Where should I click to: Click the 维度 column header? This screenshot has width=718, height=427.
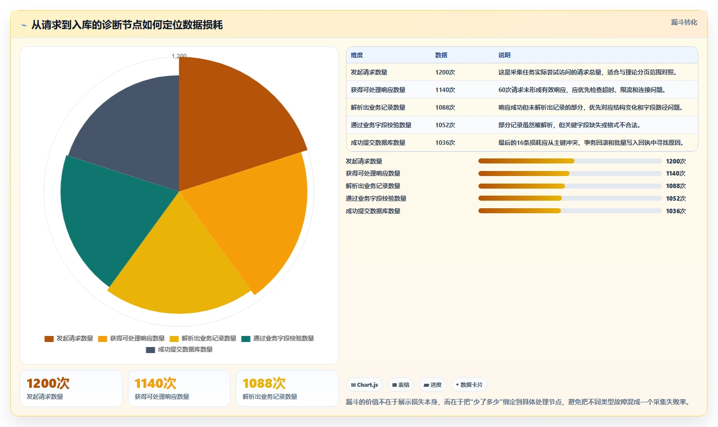(x=357, y=55)
